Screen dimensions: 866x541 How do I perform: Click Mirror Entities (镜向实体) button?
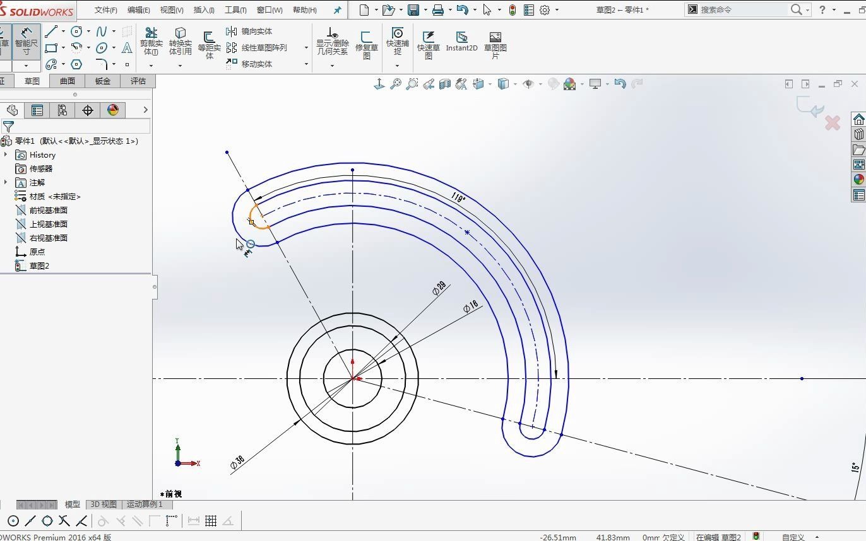coord(250,31)
